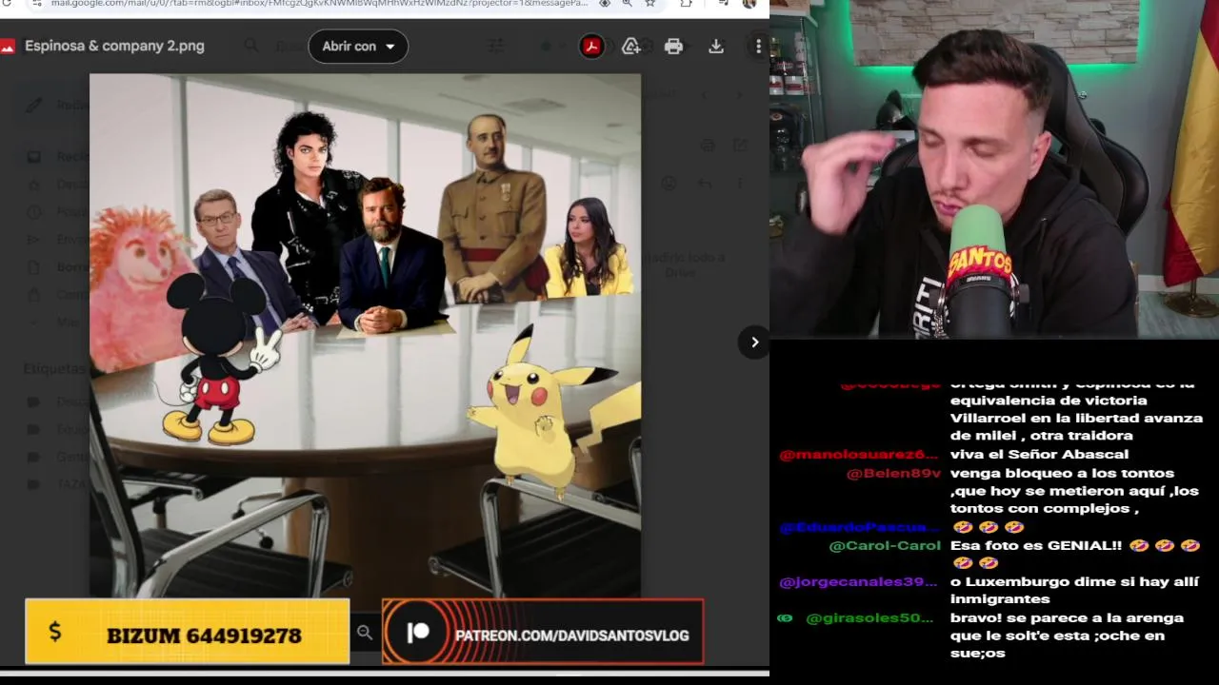Image resolution: width=1219 pixels, height=685 pixels.
Task: Click chat username @manolosuarez6...
Action: point(859,455)
